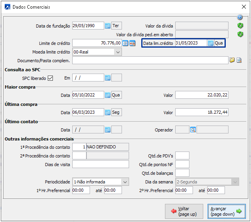This screenshot has height=222, width=251.
Task: Click the Limite de crédito field
Action: point(97,43)
